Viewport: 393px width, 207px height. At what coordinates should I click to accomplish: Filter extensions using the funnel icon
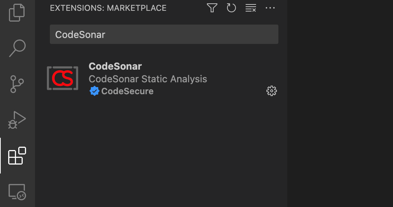coord(212,8)
